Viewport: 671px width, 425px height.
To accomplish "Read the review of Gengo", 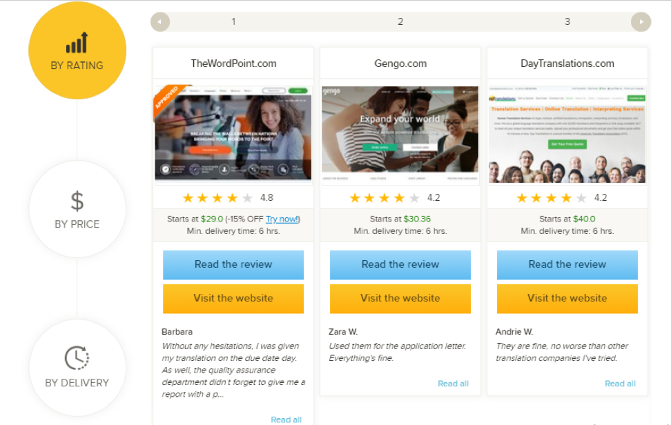I will [x=400, y=265].
